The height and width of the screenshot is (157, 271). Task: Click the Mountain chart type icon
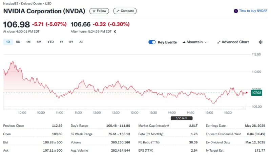click(x=184, y=42)
